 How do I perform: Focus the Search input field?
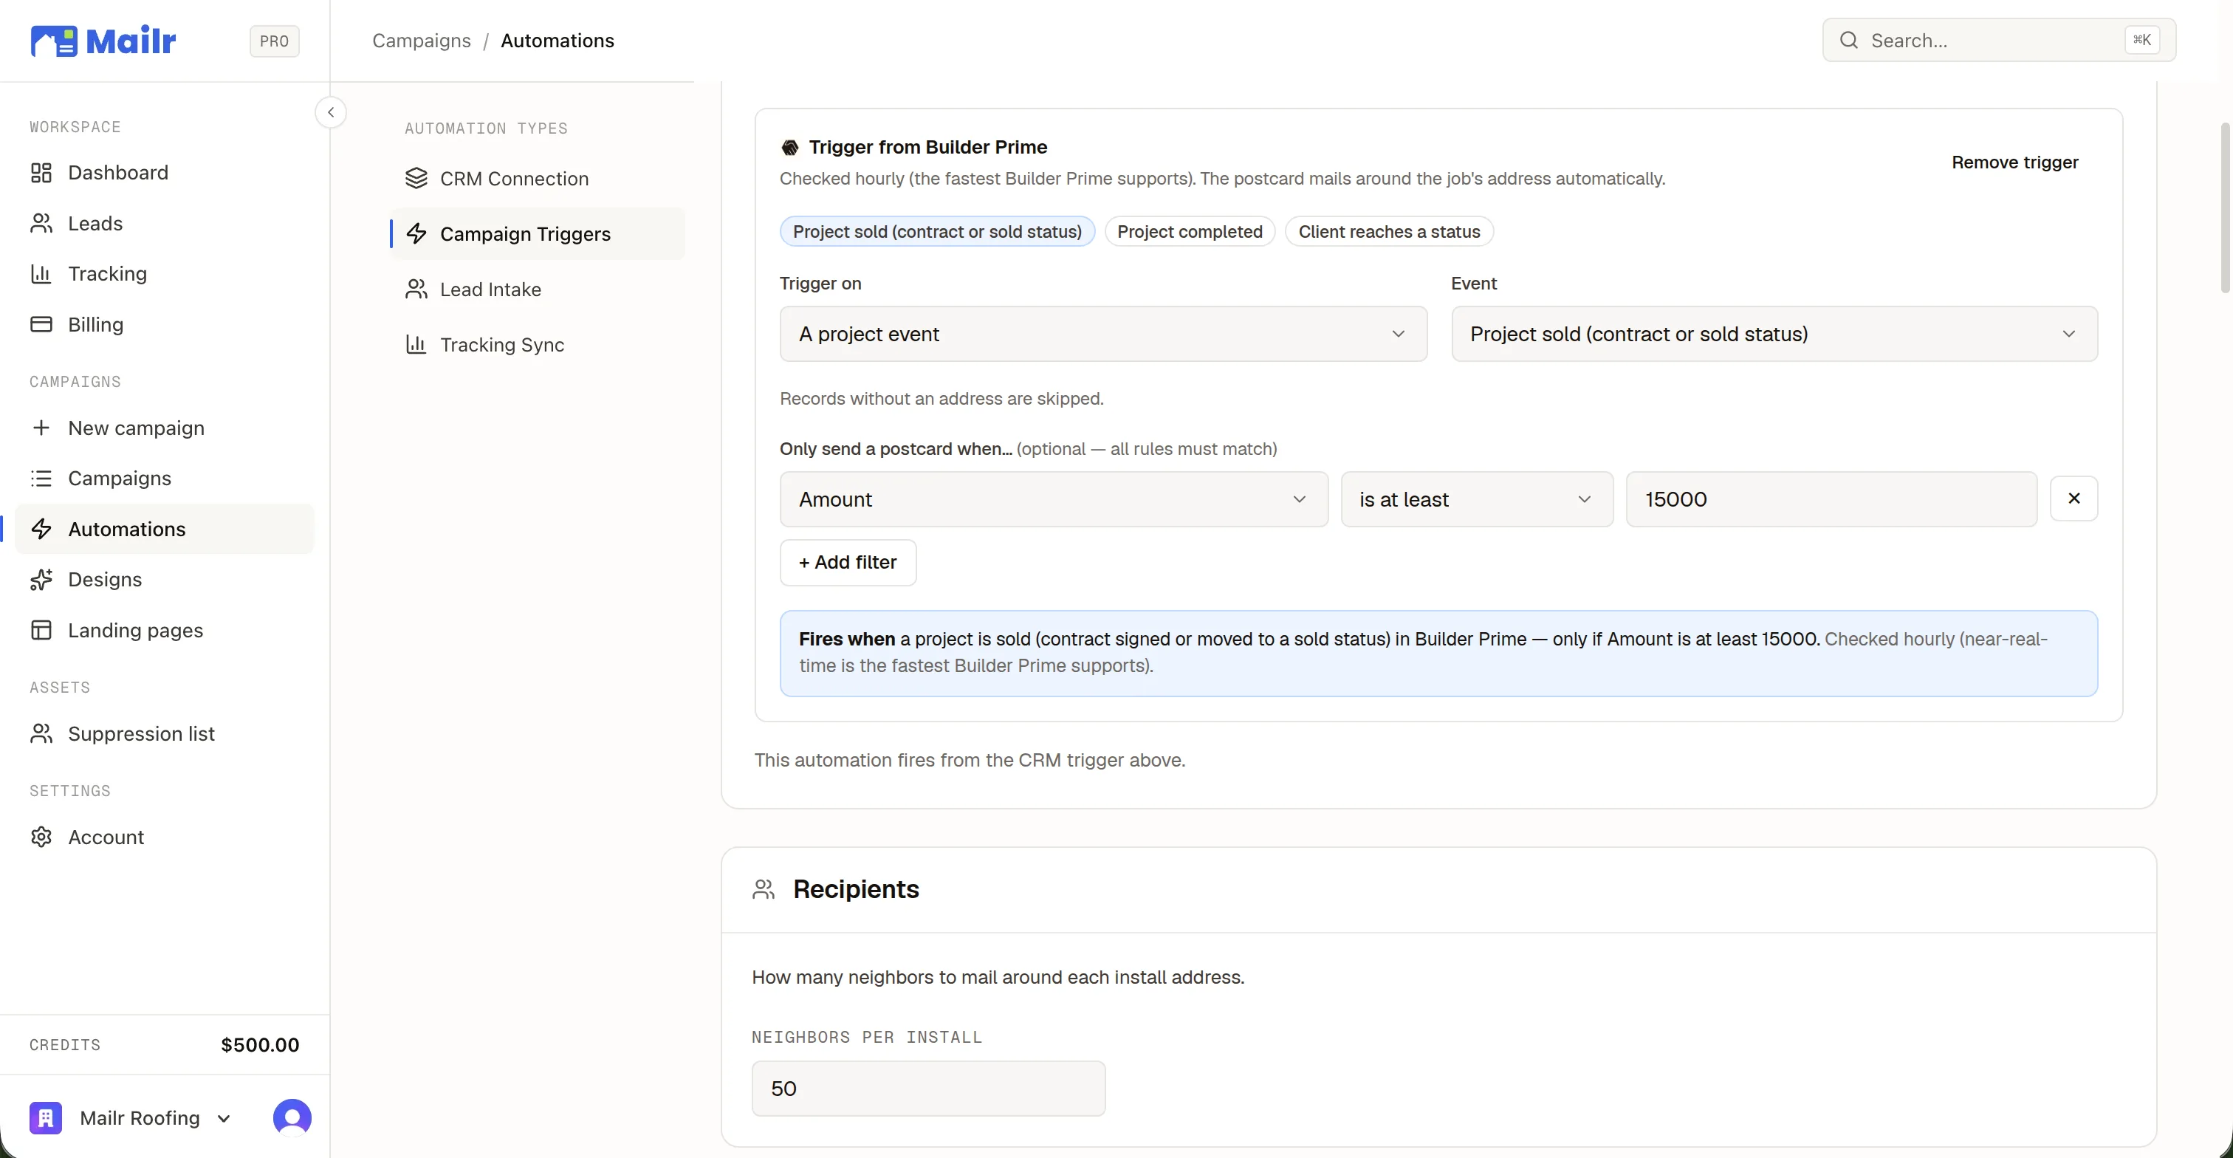[1998, 40]
